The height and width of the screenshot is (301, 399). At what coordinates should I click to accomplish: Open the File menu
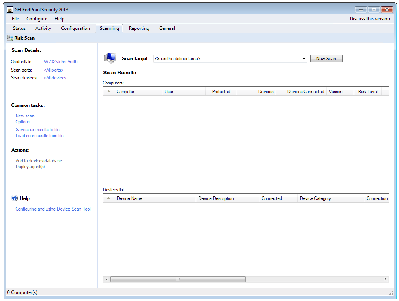(15, 19)
